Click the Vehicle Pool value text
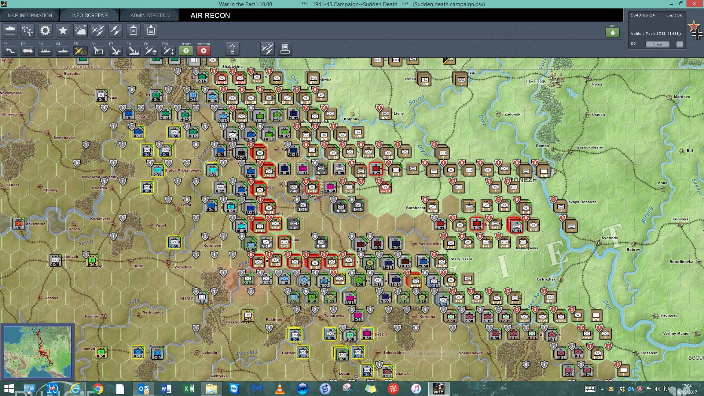 click(656, 33)
